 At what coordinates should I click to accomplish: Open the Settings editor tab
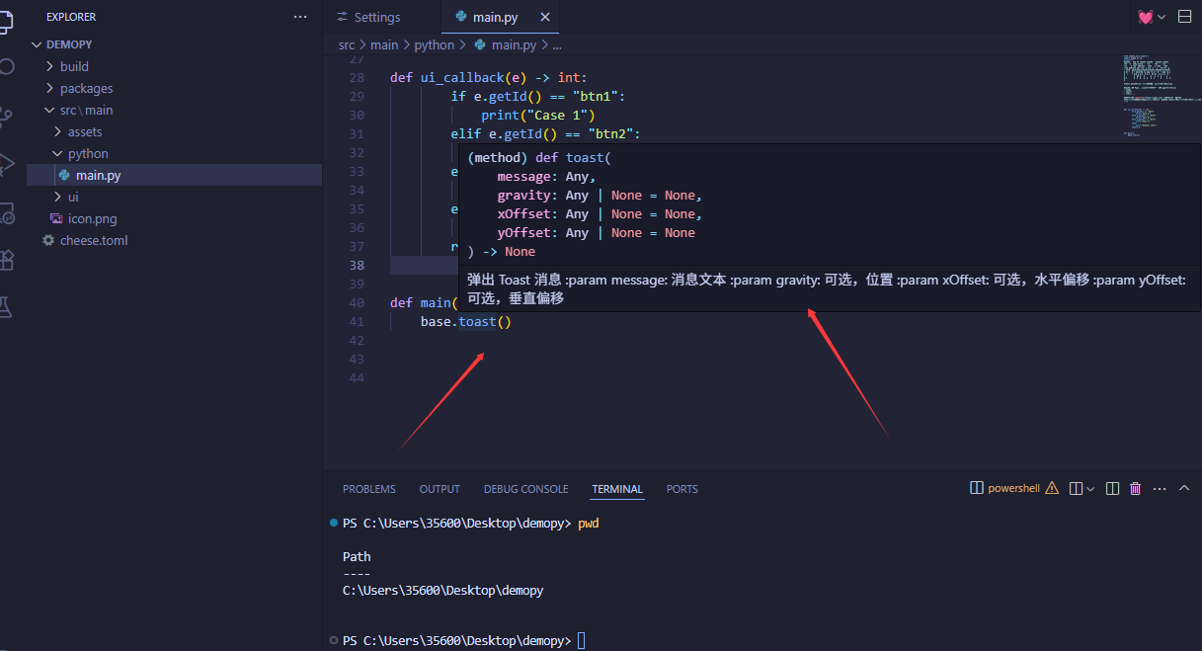[377, 17]
